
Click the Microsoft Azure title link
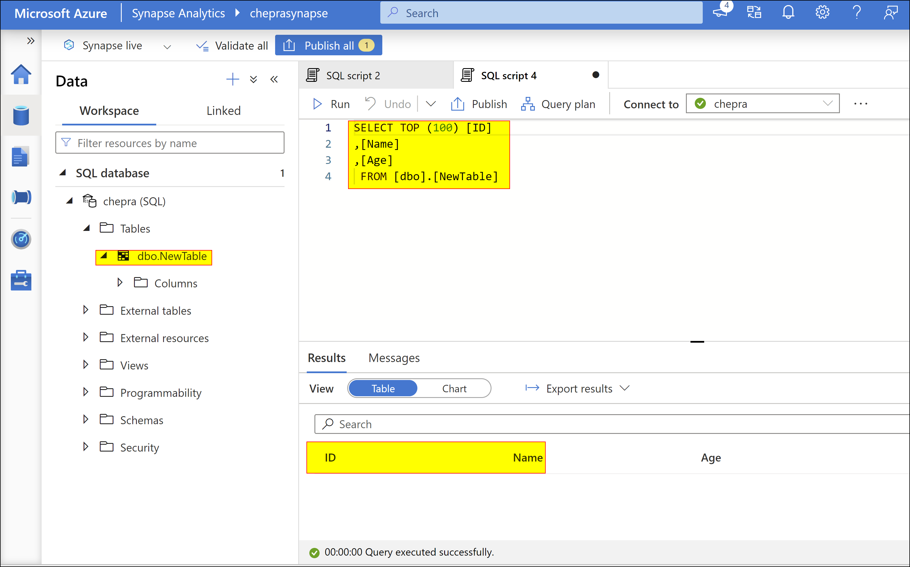(61, 13)
